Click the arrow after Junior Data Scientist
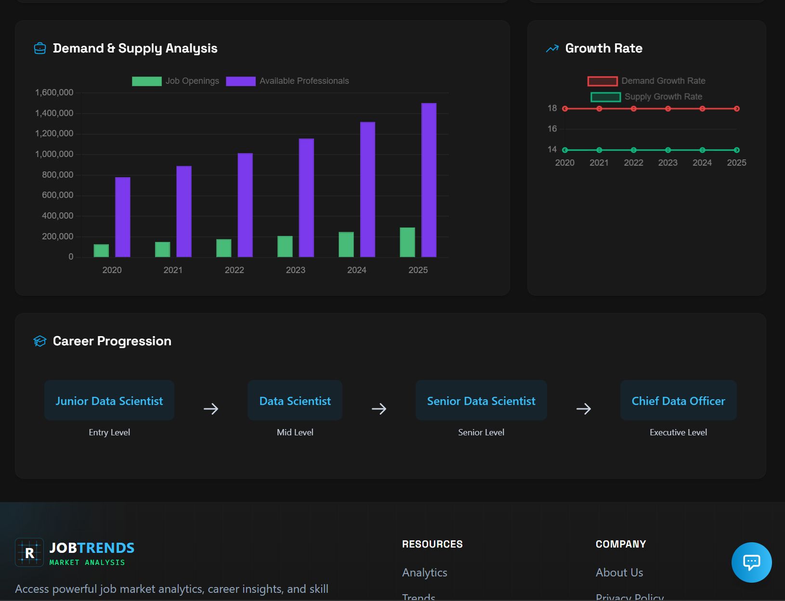 [211, 409]
